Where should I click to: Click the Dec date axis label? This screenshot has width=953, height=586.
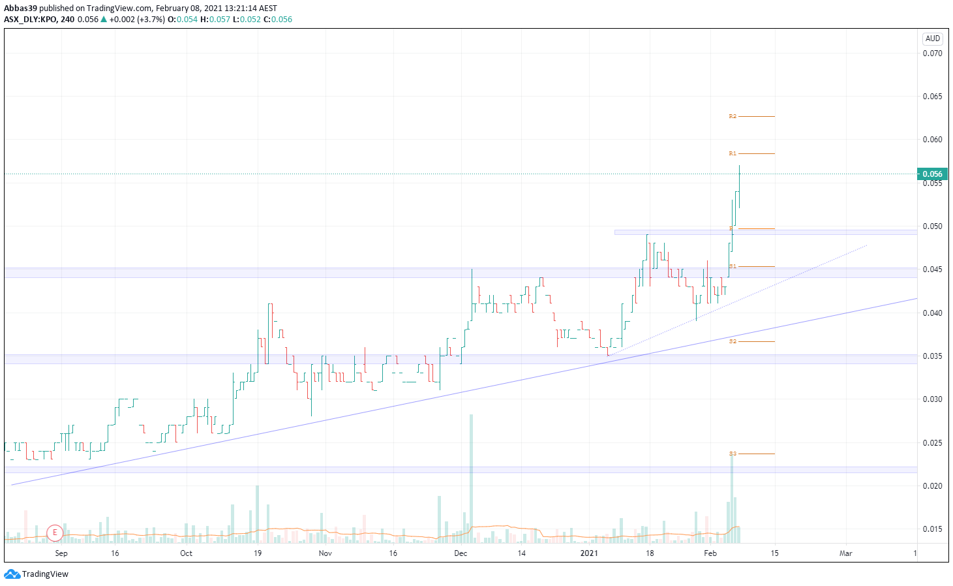(461, 553)
